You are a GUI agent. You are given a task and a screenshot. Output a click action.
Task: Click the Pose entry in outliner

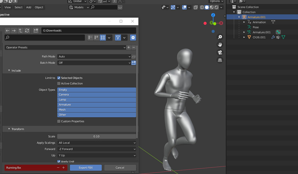[256, 27]
